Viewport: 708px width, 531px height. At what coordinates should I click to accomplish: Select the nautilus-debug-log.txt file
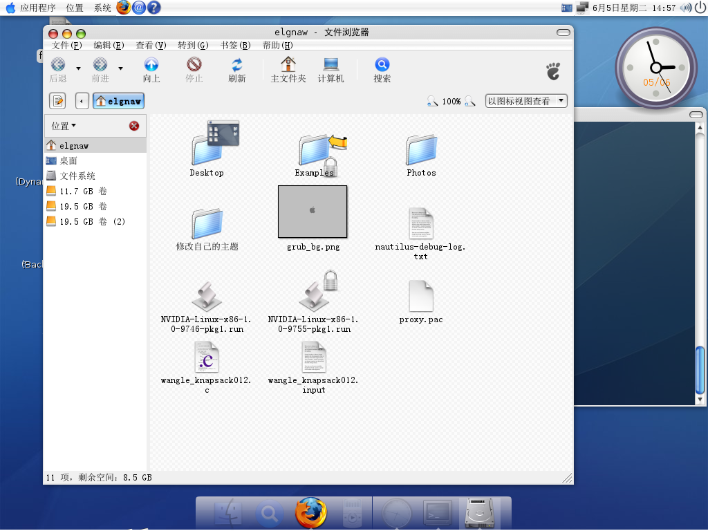(421, 223)
